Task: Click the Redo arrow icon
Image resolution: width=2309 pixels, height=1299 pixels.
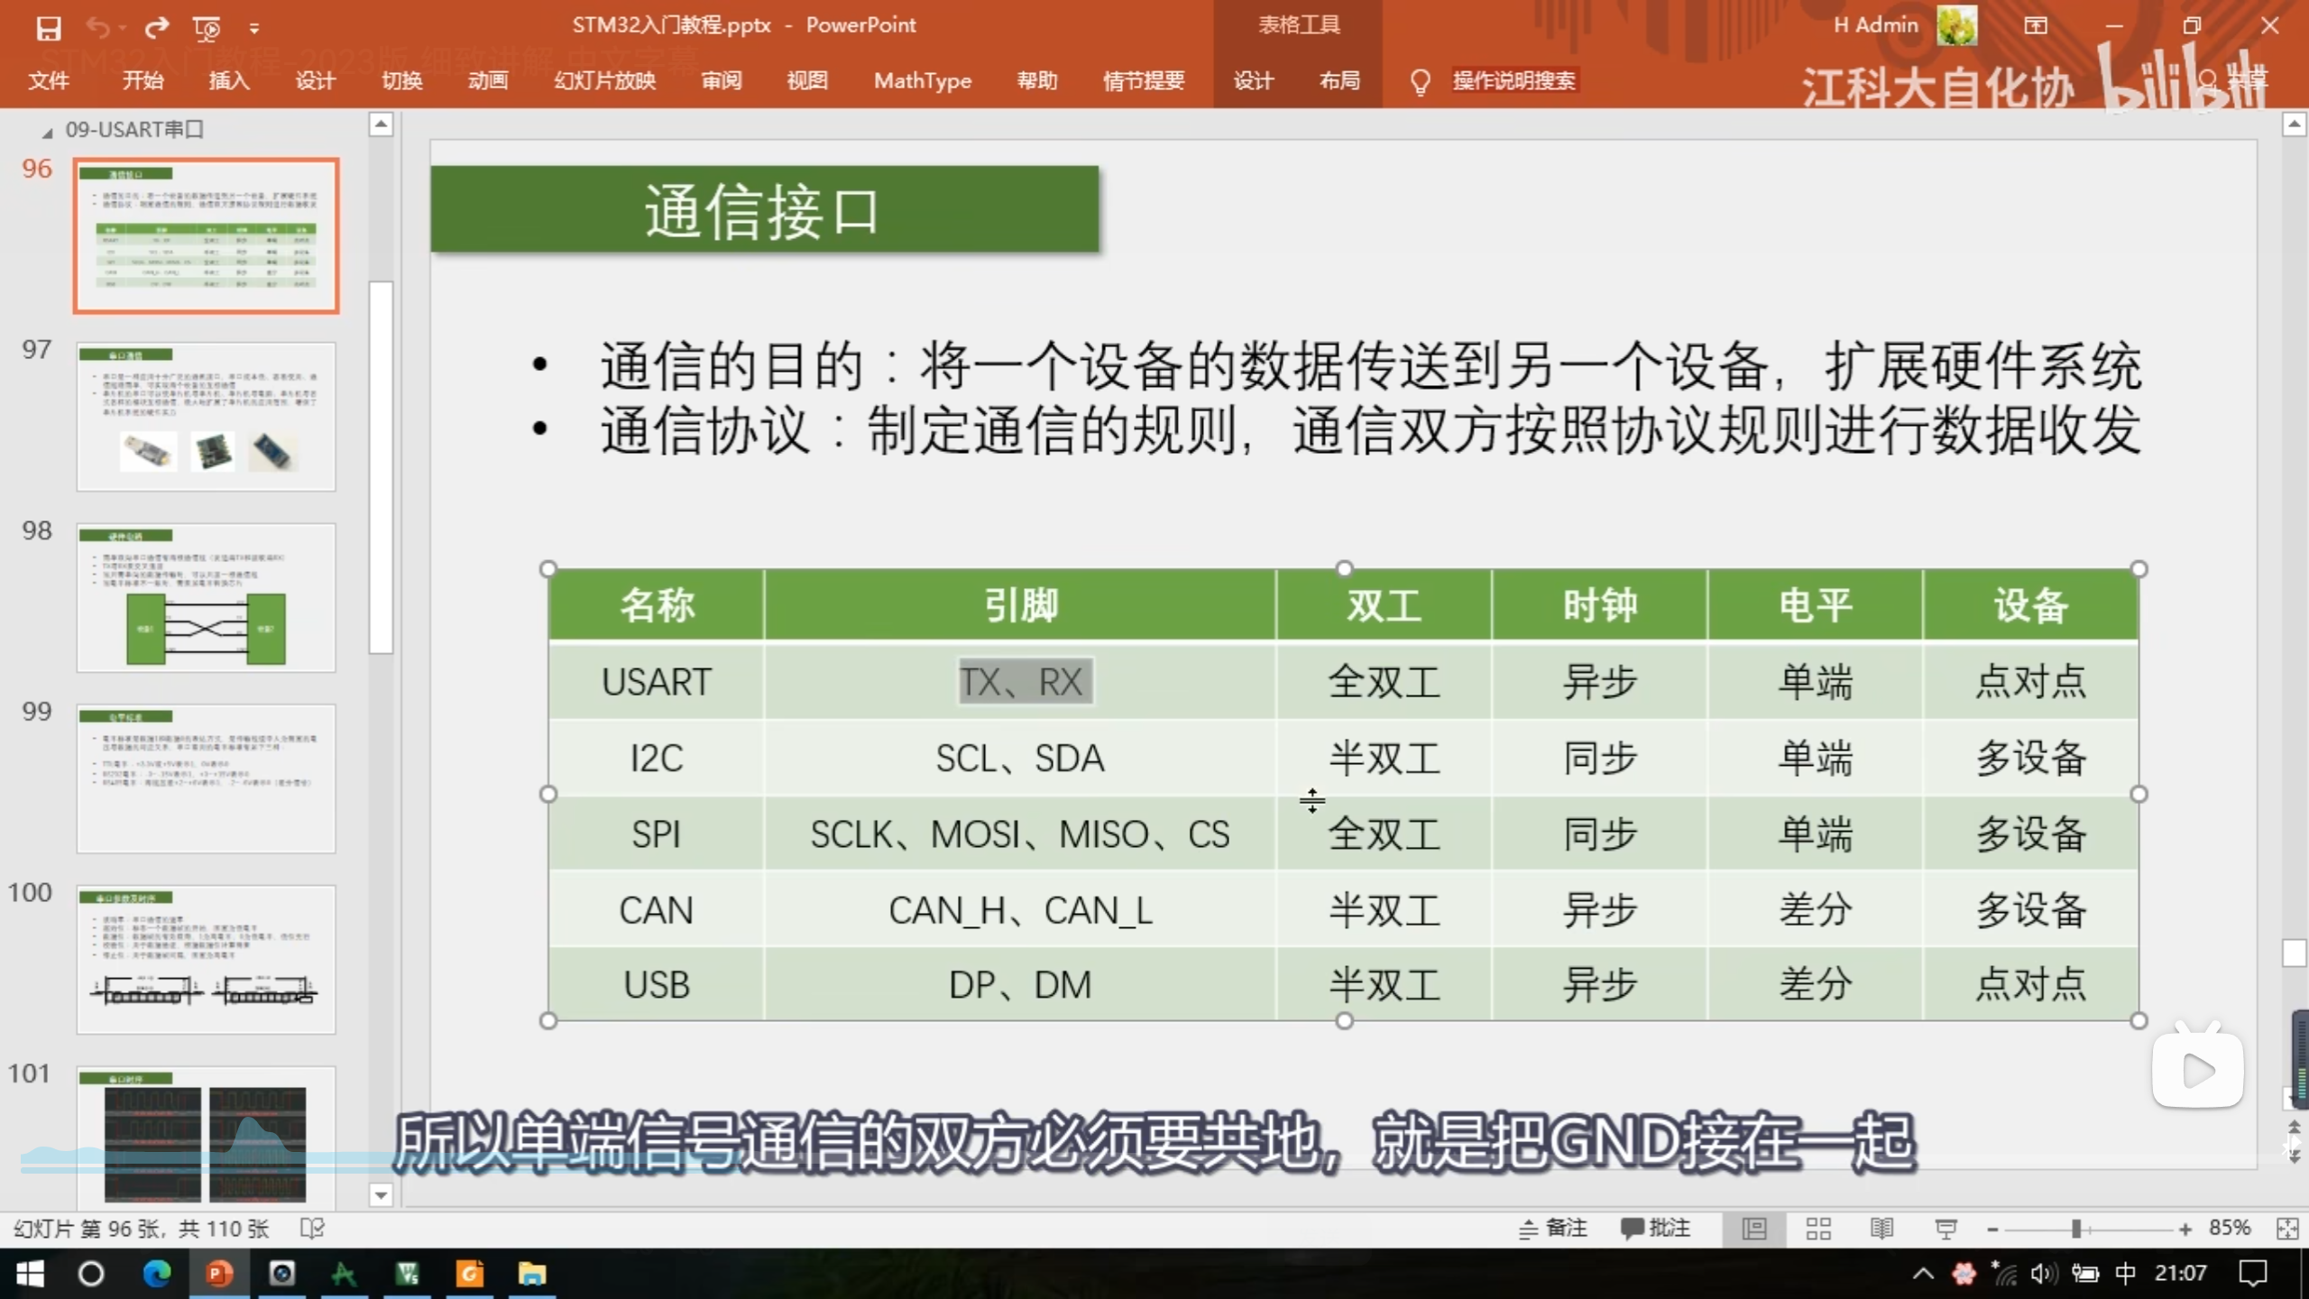Action: tap(157, 28)
